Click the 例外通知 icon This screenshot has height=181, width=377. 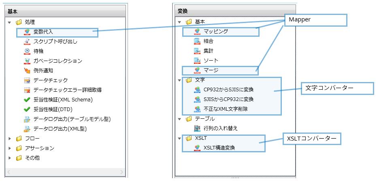tap(27, 71)
